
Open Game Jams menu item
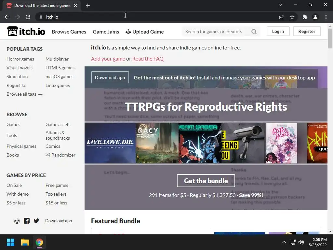(x=106, y=32)
